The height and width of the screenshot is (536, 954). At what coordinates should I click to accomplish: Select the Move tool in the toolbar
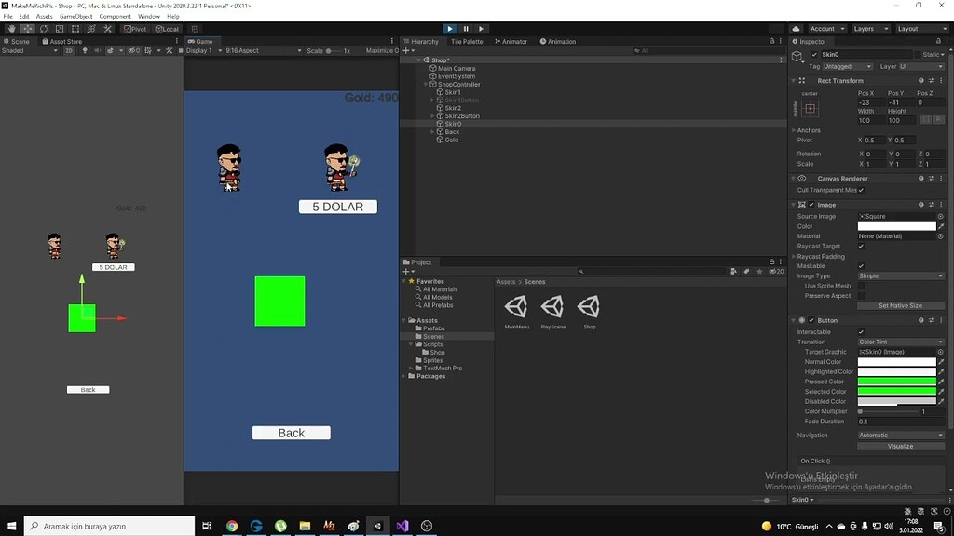pos(26,29)
